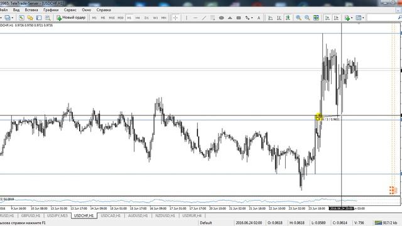Open the Navigator panel star-folder icon
The width and height of the screenshot is (402, 226).
click(30, 18)
